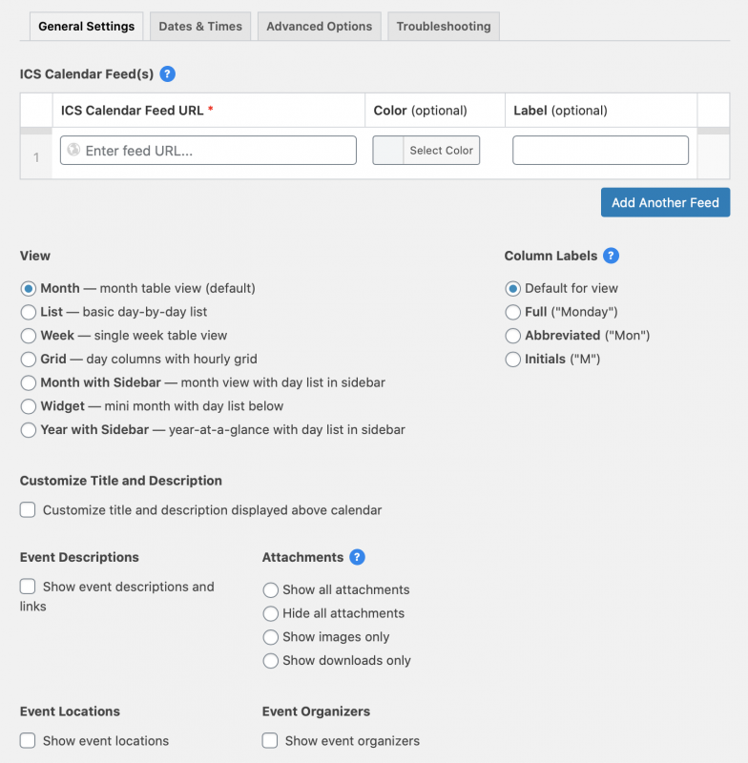Choose Show images only for attachments
This screenshot has height=763, width=748.
pos(270,637)
